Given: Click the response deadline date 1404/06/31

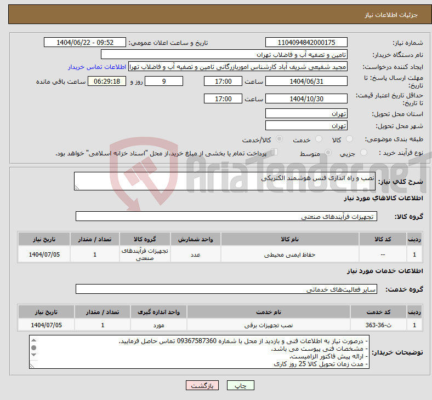Looking at the screenshot, I should (x=306, y=82).
